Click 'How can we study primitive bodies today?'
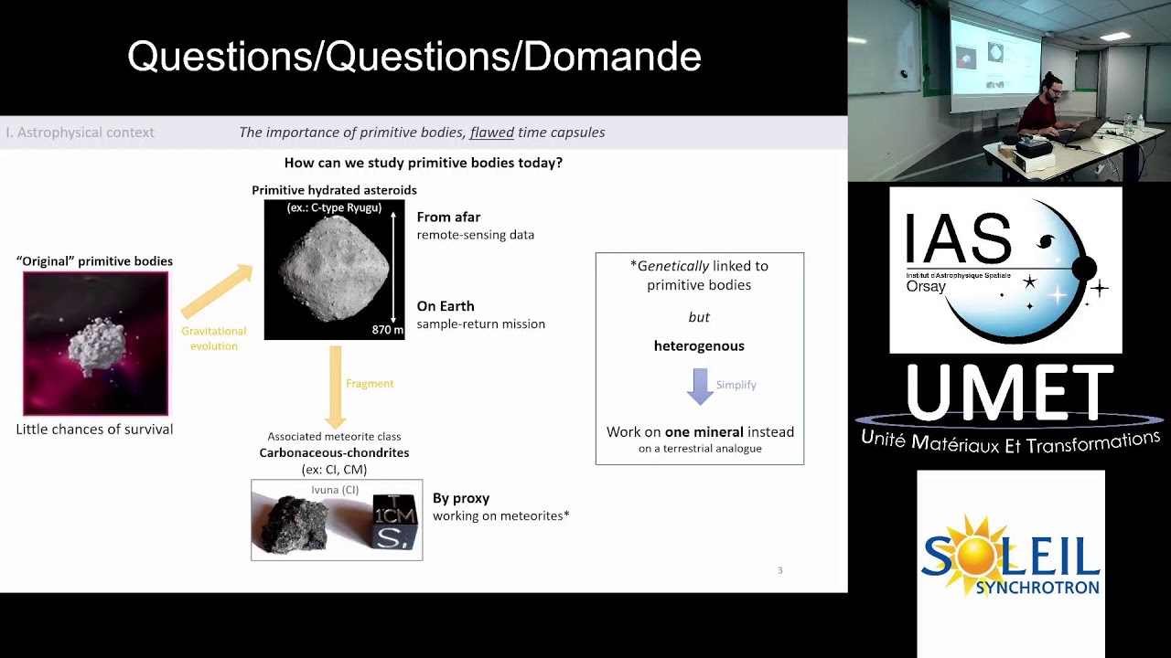The image size is (1171, 658). (x=424, y=163)
